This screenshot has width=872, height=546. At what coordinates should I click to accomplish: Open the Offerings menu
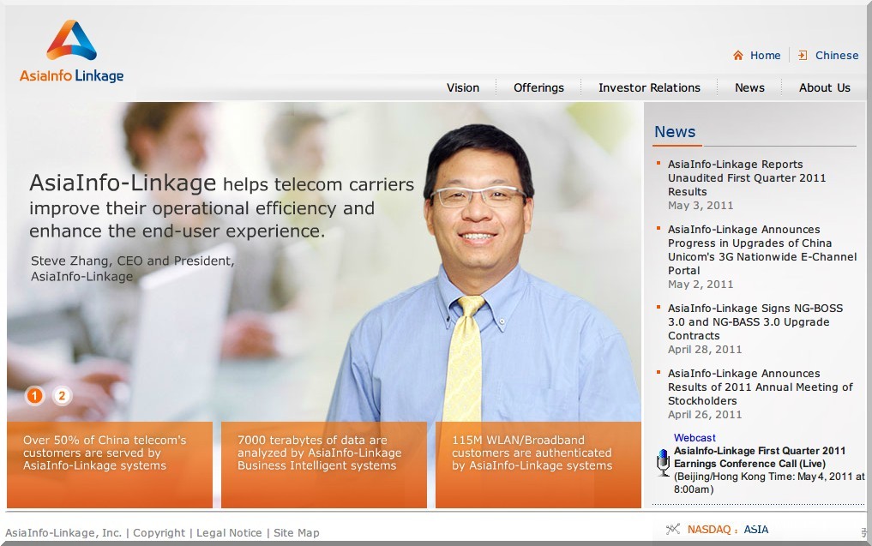click(x=538, y=87)
